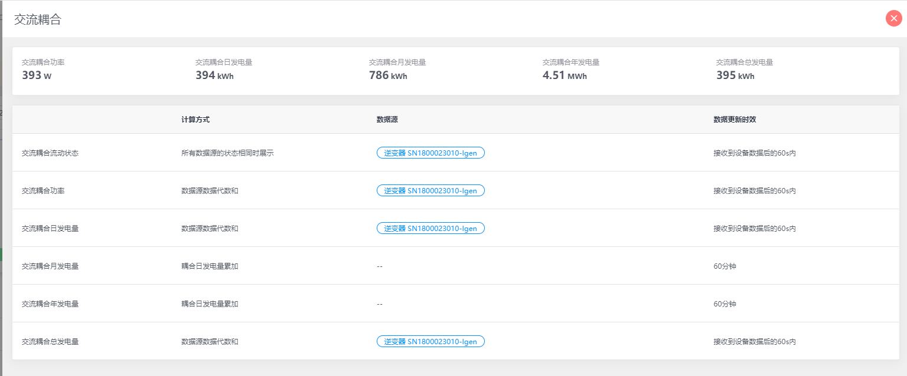This screenshot has height=376, width=907.
Task: Click inverter SN1800023010 tag in 交流耦合功率 table row
Action: pos(430,190)
